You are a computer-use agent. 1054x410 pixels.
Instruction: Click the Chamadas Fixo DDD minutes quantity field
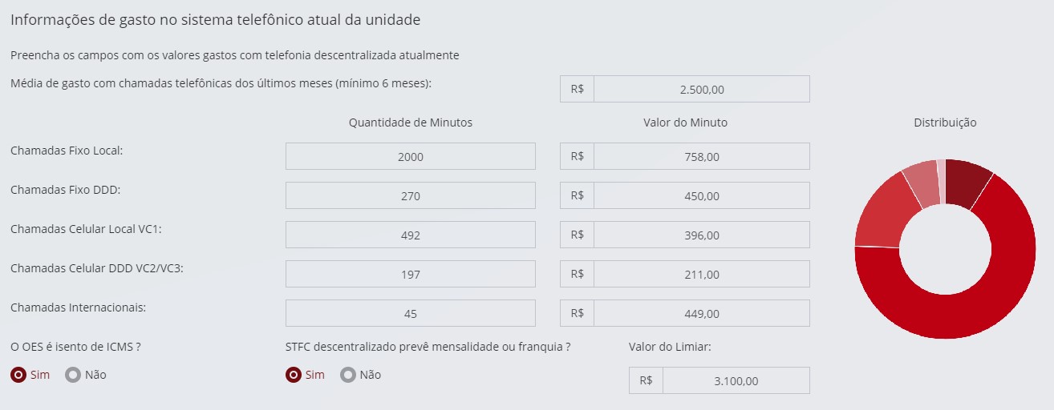point(410,196)
